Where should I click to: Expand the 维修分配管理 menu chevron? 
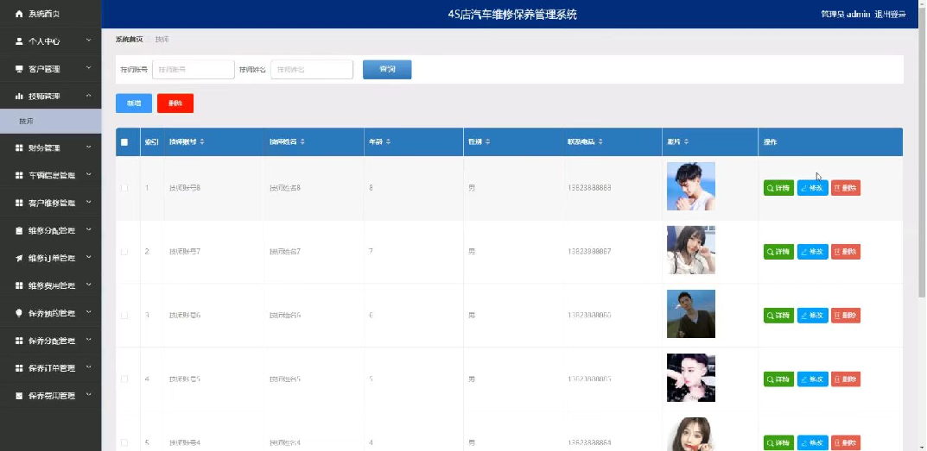[x=88, y=230]
